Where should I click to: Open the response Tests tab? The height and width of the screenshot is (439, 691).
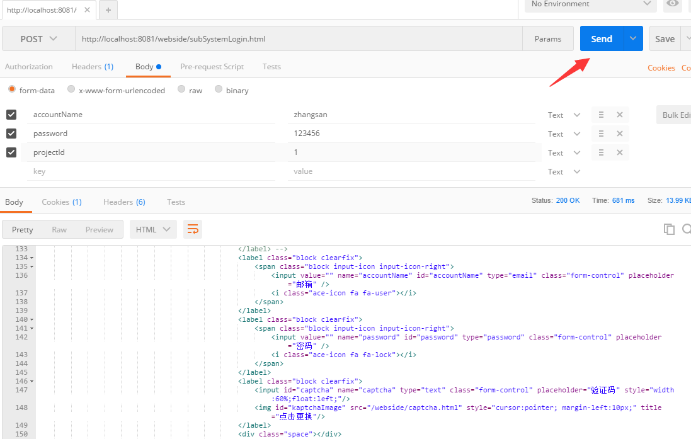[x=176, y=202]
